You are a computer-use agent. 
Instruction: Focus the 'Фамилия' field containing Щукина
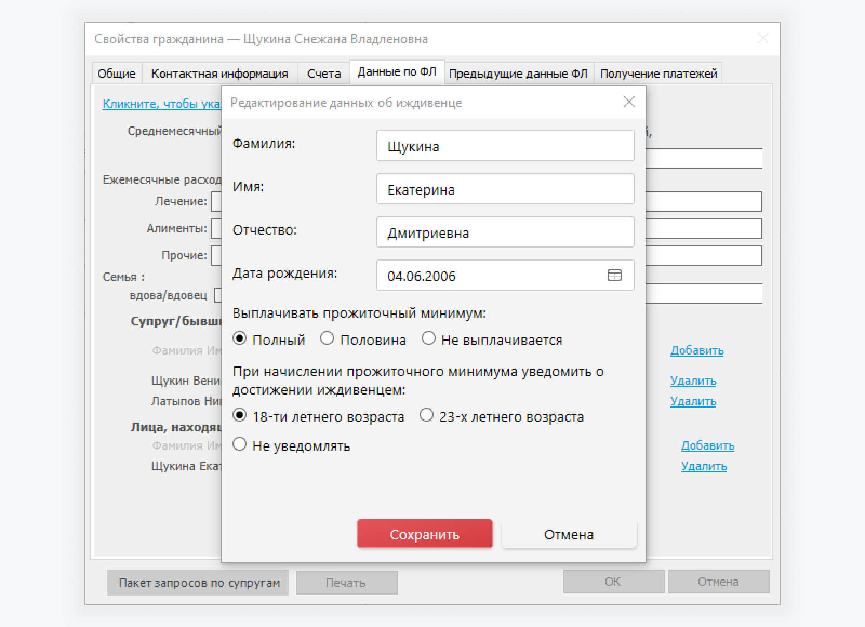(505, 145)
